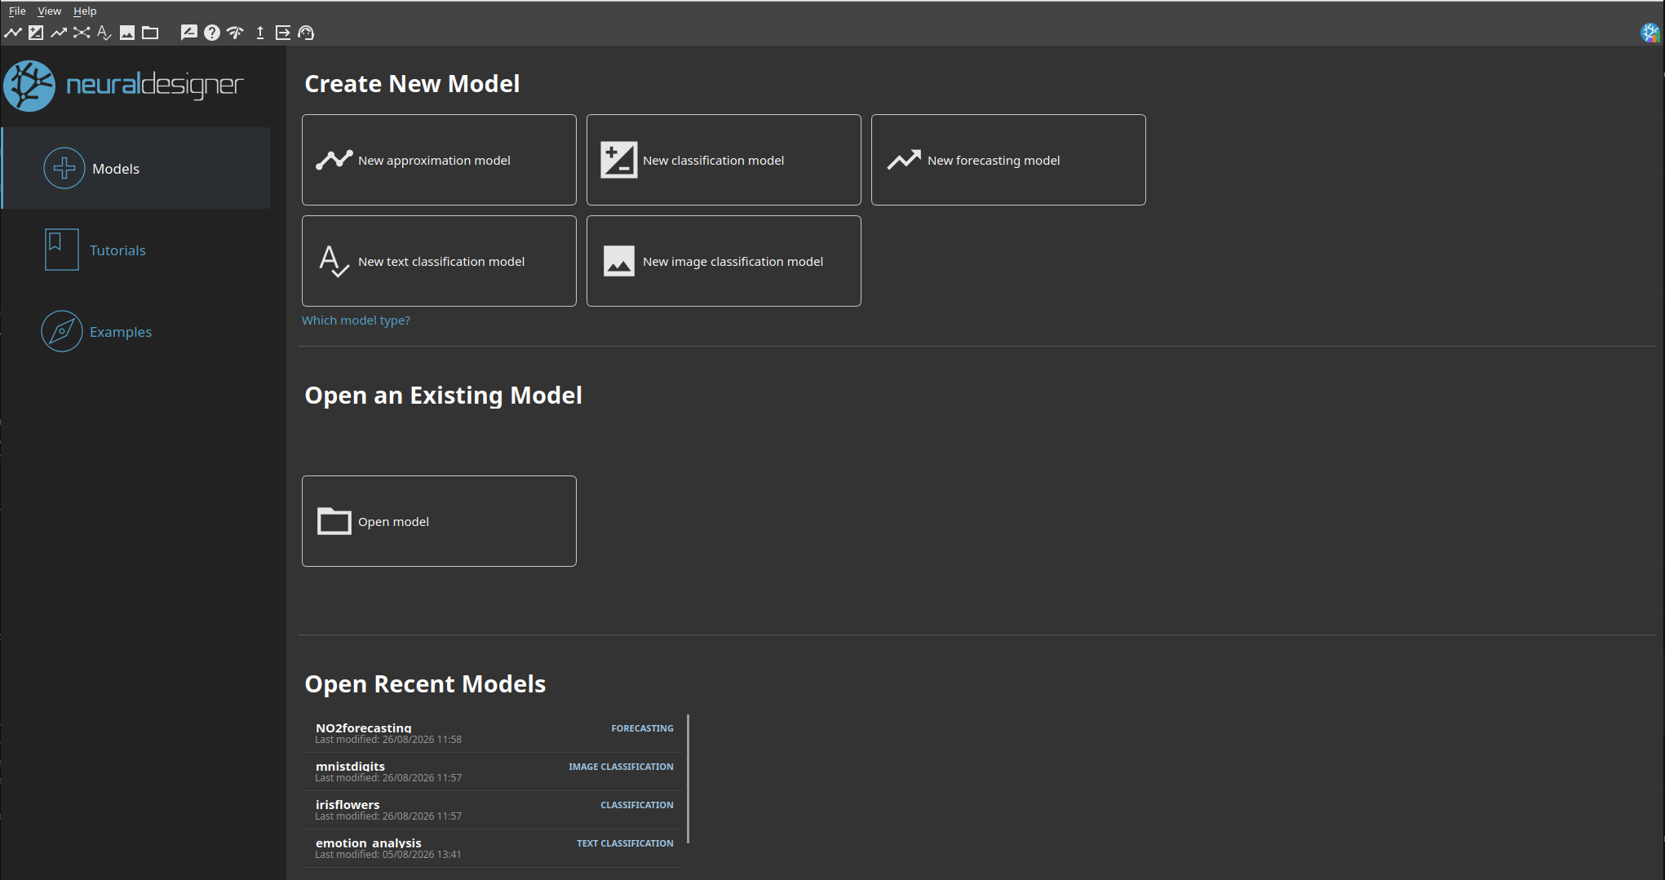Screen dimensions: 1665x880
Task: Click the neuraldesigner sidebar logo
Action: pyautogui.click(x=124, y=86)
